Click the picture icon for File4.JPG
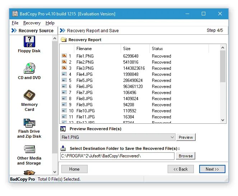 [64, 74]
